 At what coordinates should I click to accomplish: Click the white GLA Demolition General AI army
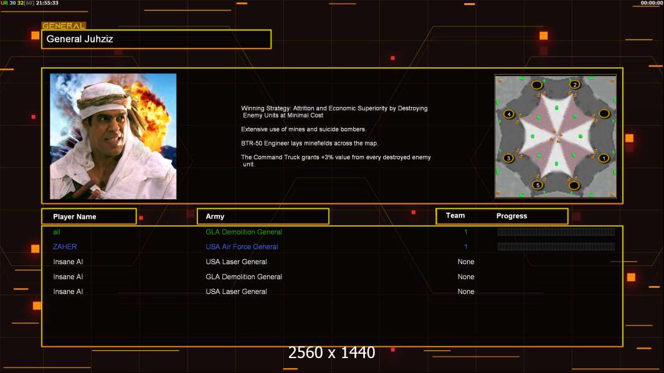[x=244, y=277]
